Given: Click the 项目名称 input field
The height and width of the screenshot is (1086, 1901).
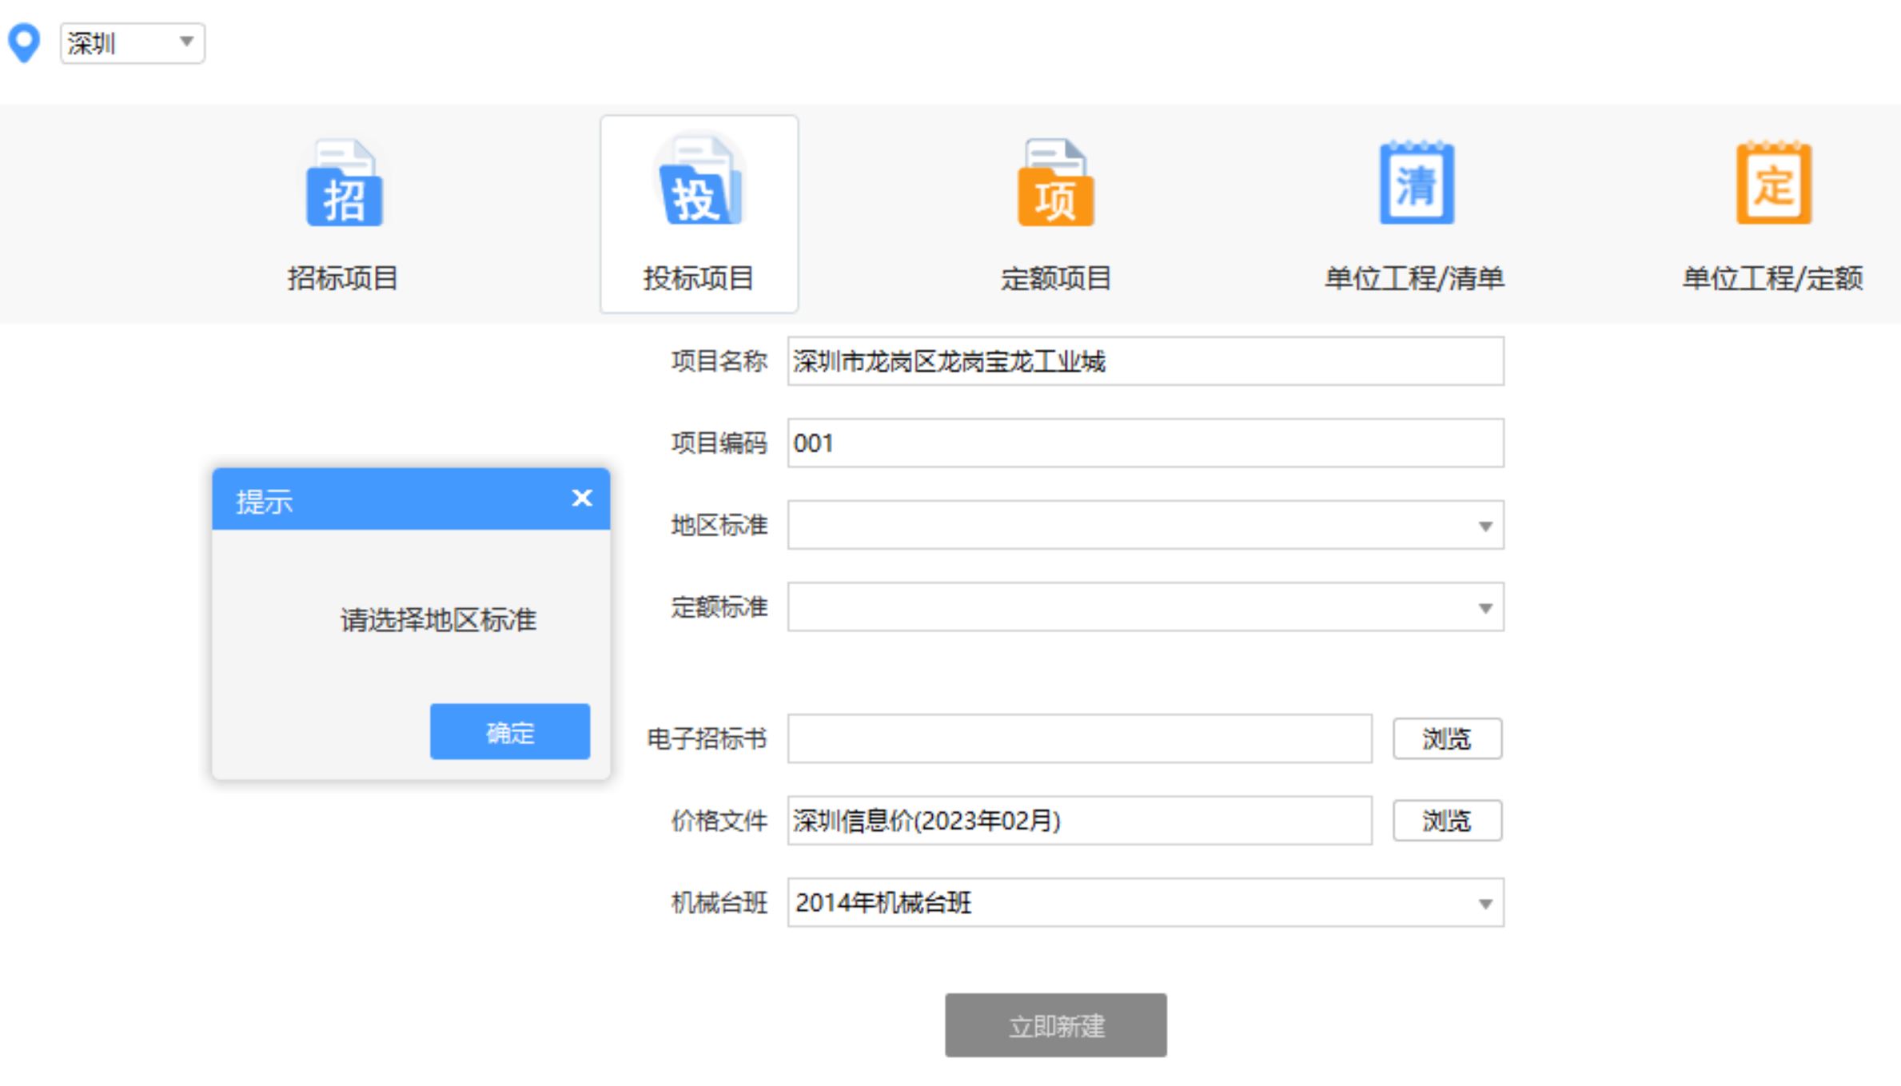Looking at the screenshot, I should [x=1146, y=361].
